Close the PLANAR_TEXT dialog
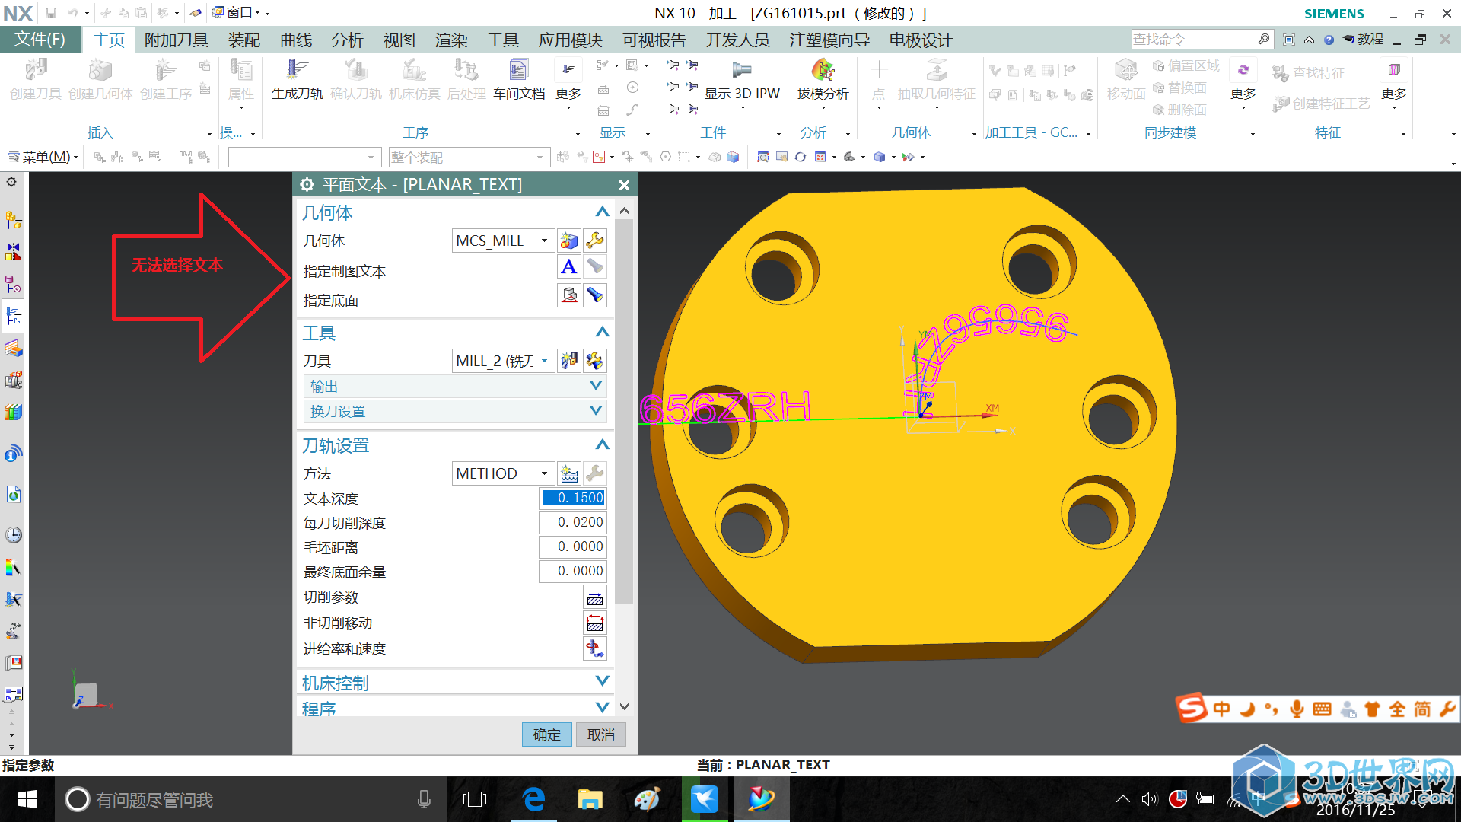The height and width of the screenshot is (822, 1461). click(624, 185)
